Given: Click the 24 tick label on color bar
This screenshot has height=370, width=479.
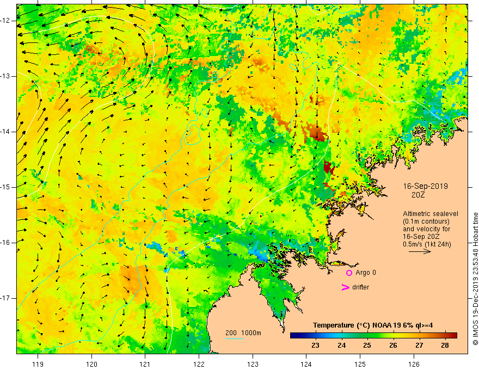Looking at the screenshot, I should (341, 346).
